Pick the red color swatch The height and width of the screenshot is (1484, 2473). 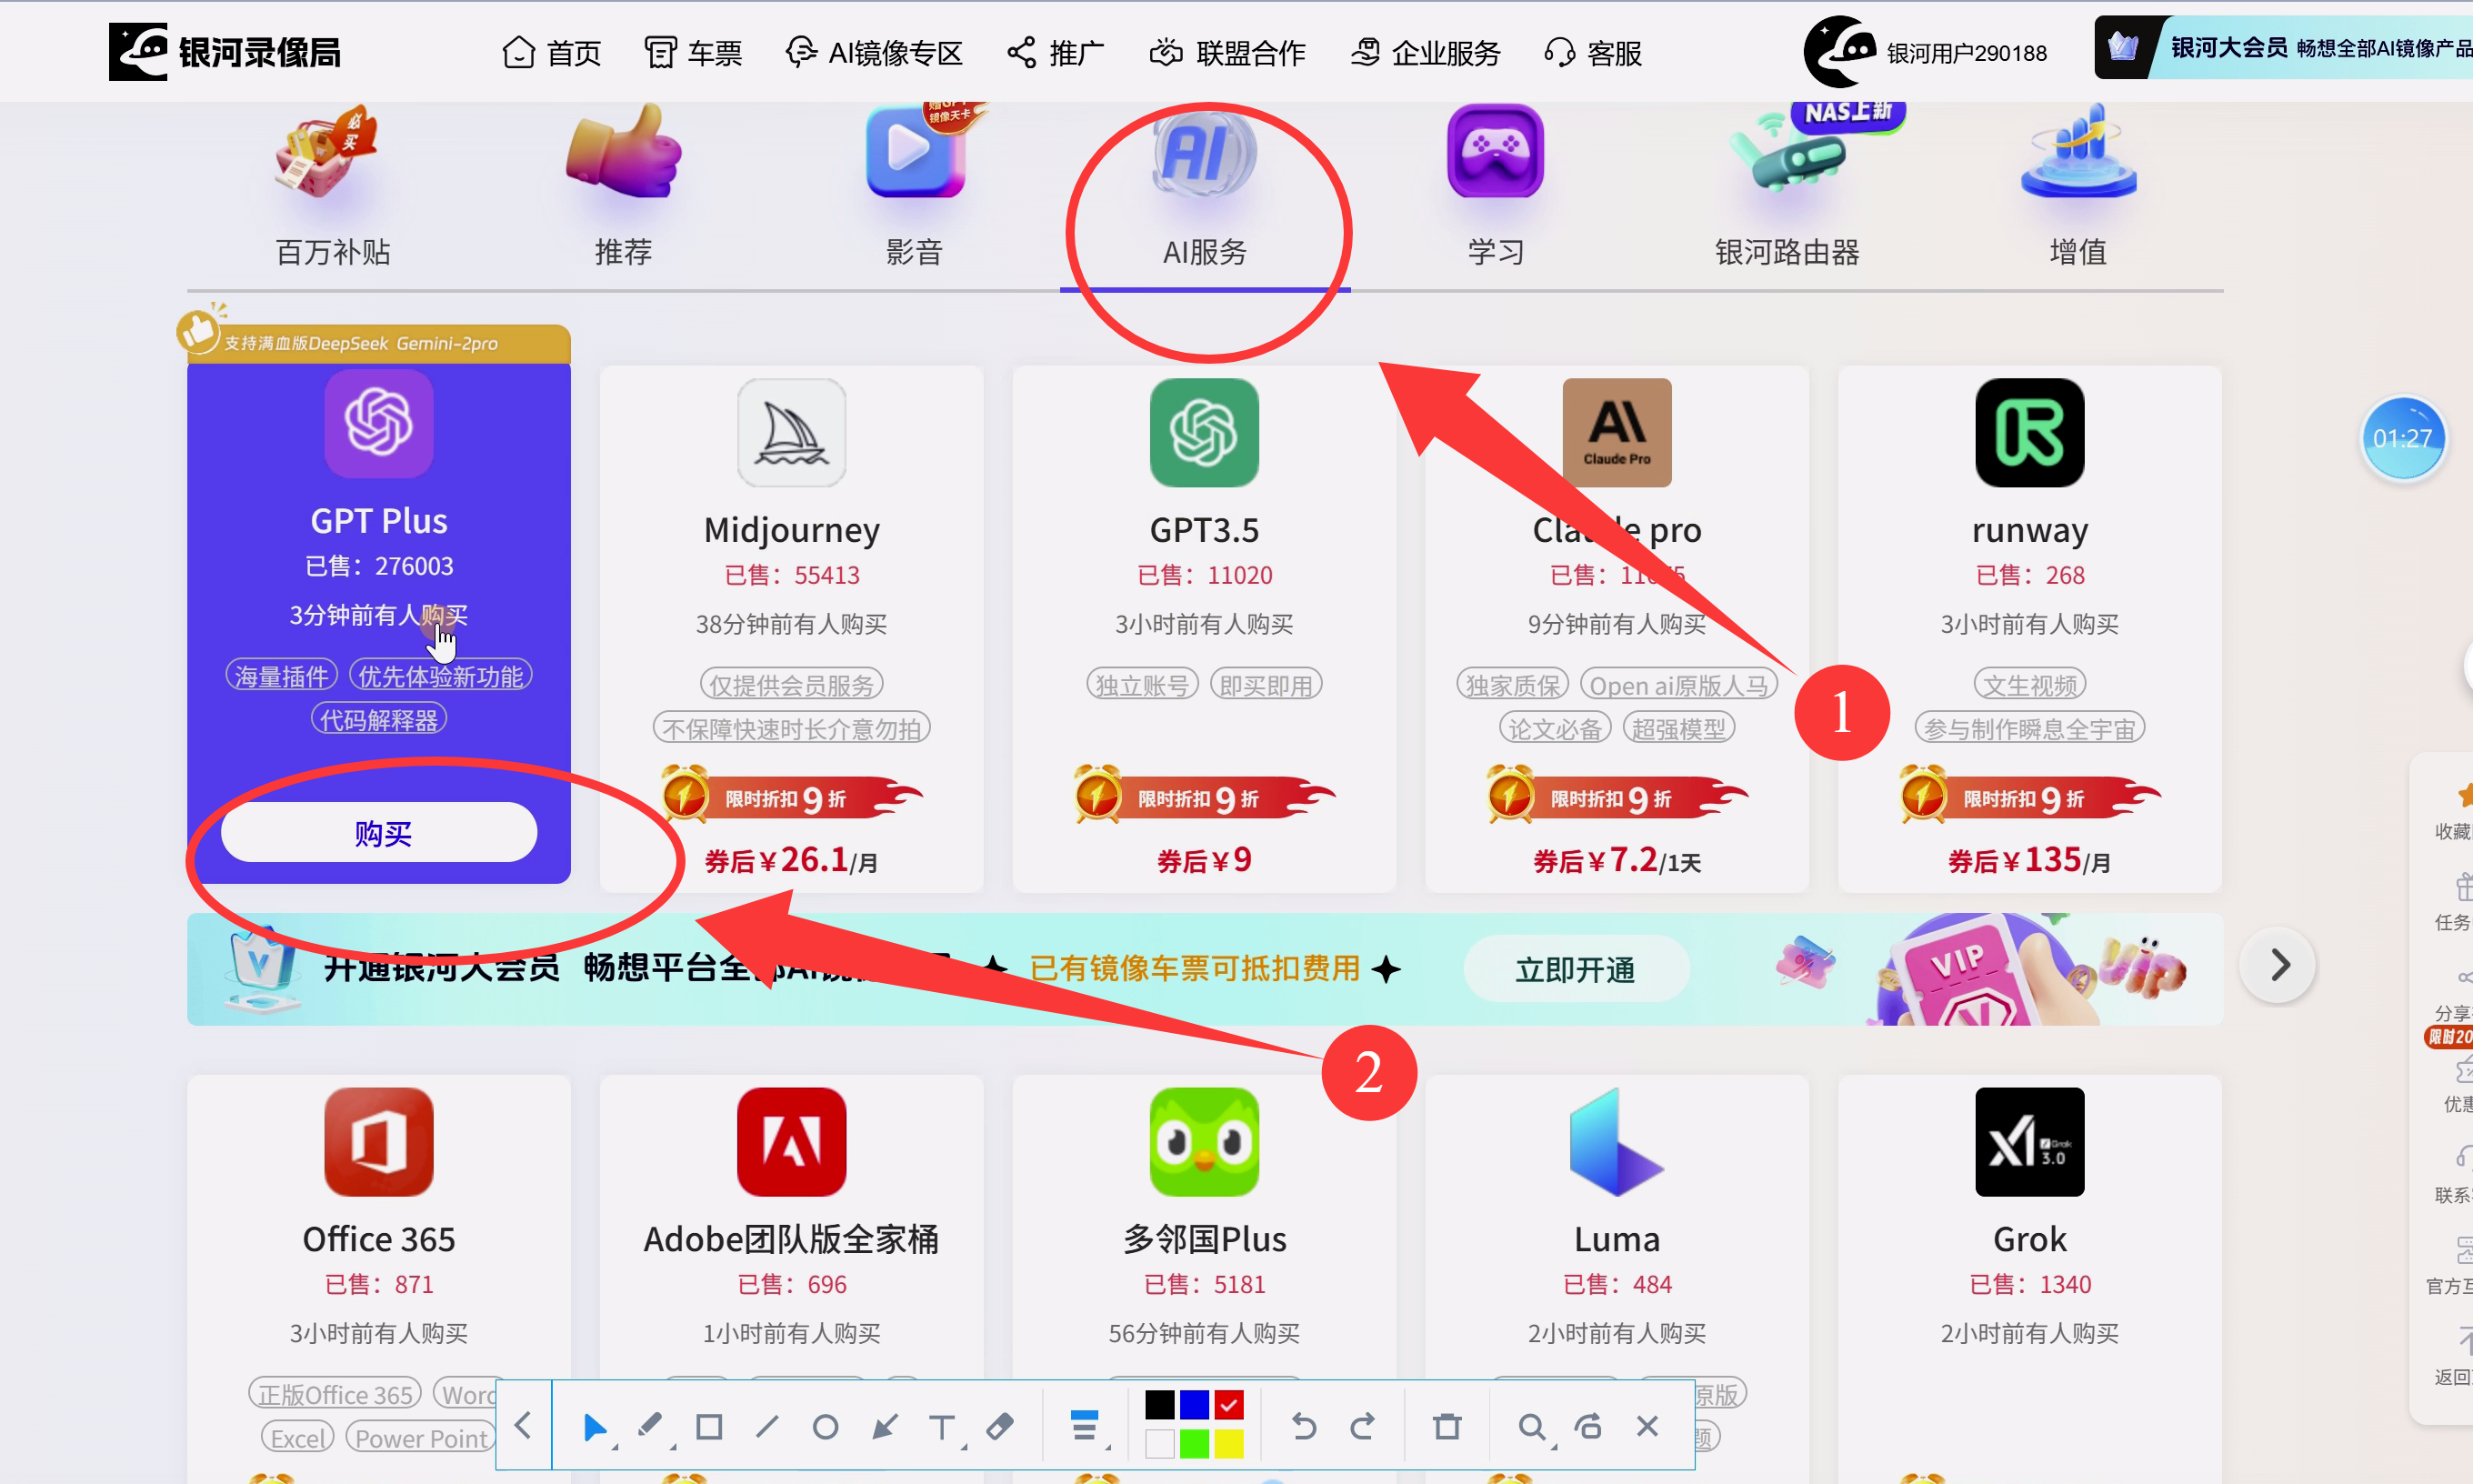coord(1228,1405)
